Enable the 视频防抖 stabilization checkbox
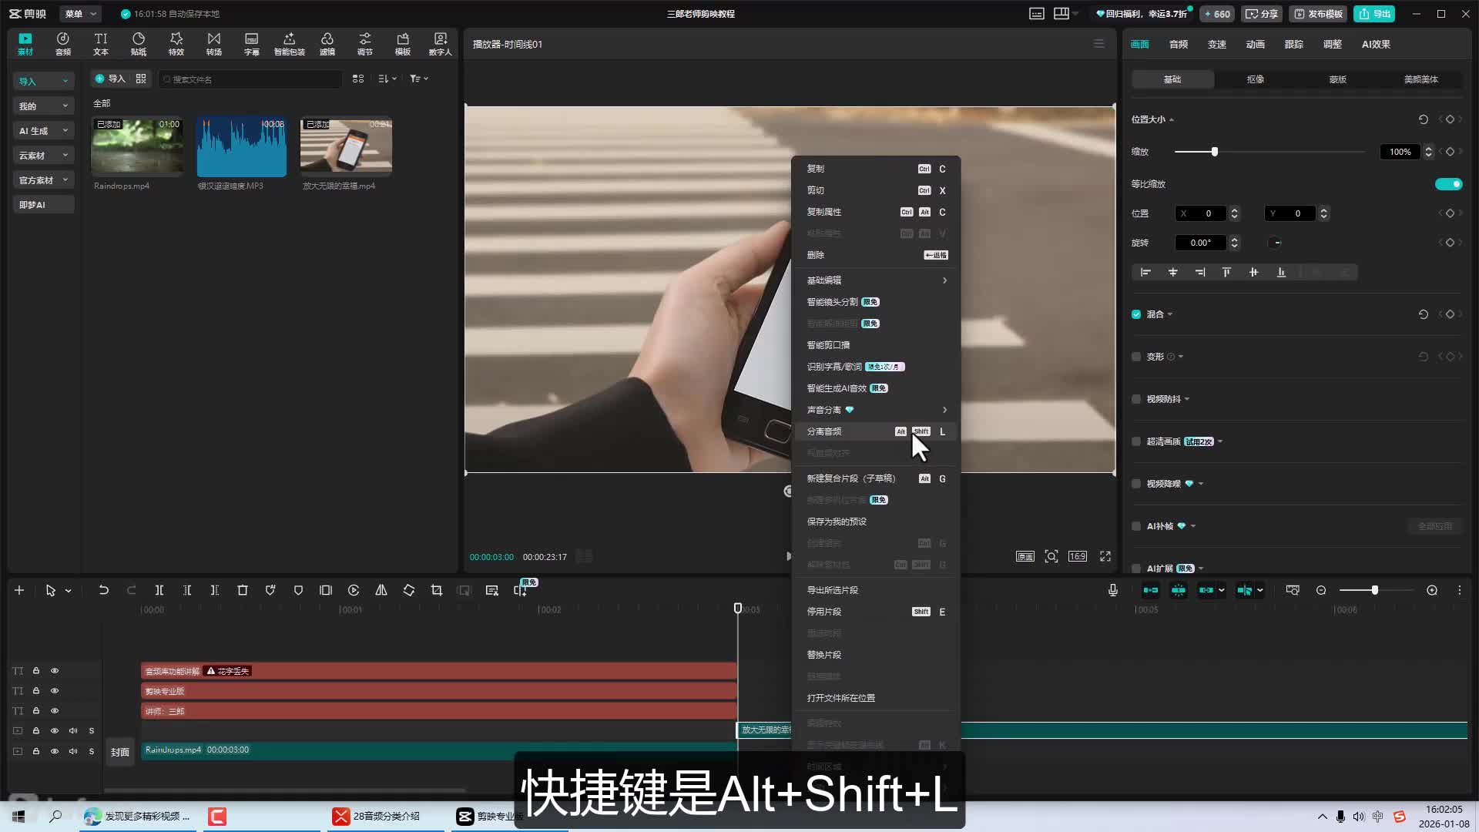Screen dimensions: 1479x832 [1136, 399]
